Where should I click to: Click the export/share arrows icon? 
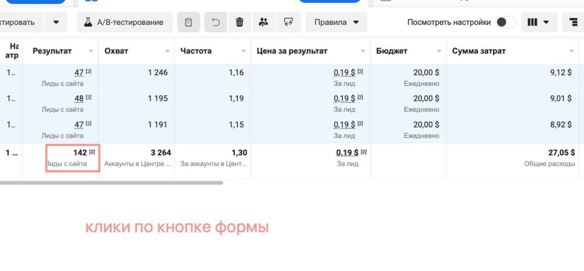tap(288, 22)
